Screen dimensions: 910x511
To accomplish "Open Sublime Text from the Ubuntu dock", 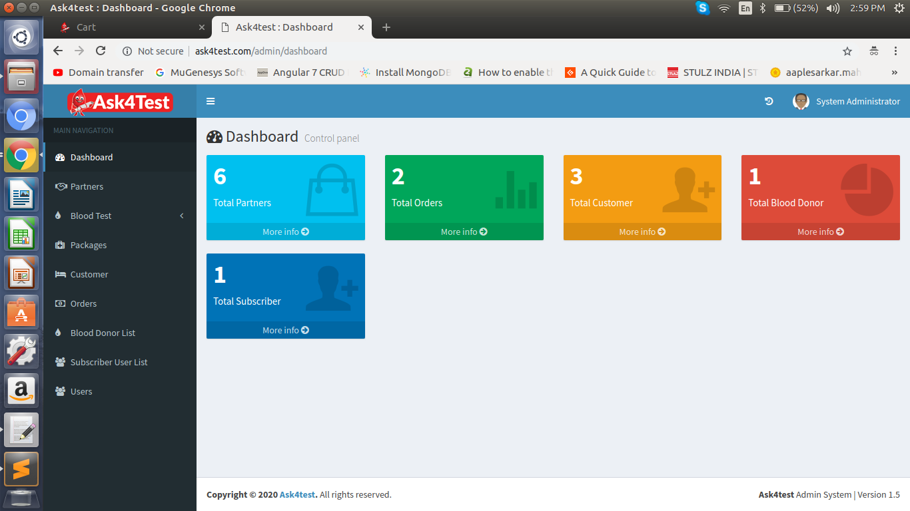I will (x=21, y=470).
